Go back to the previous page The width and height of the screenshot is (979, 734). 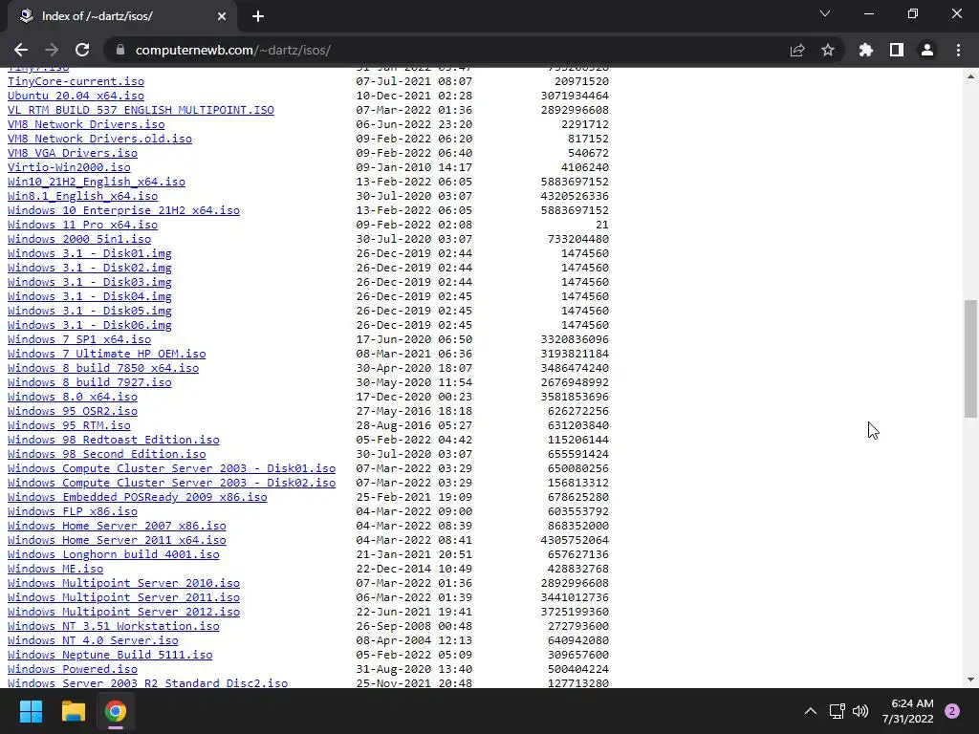click(x=21, y=50)
